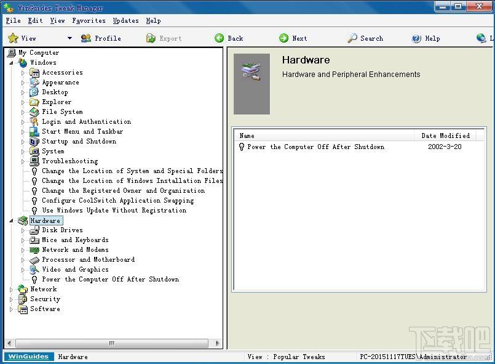Click the tree panel horizontal scrollbar
This screenshot has height=364, width=495.
tap(111, 343)
